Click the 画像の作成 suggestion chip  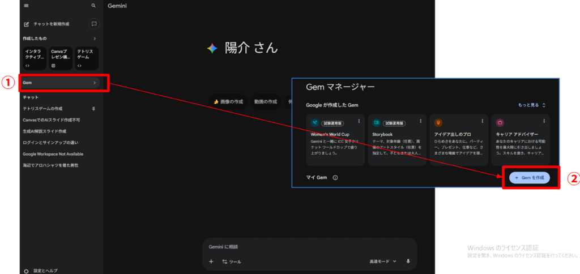coord(228,102)
